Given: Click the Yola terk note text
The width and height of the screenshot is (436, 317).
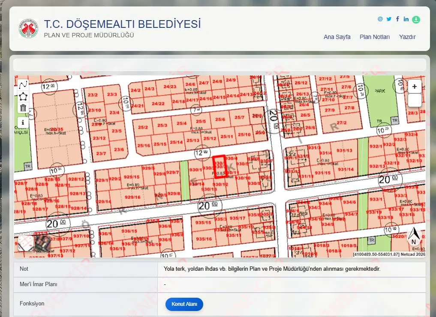Looking at the screenshot, I should [272, 269].
